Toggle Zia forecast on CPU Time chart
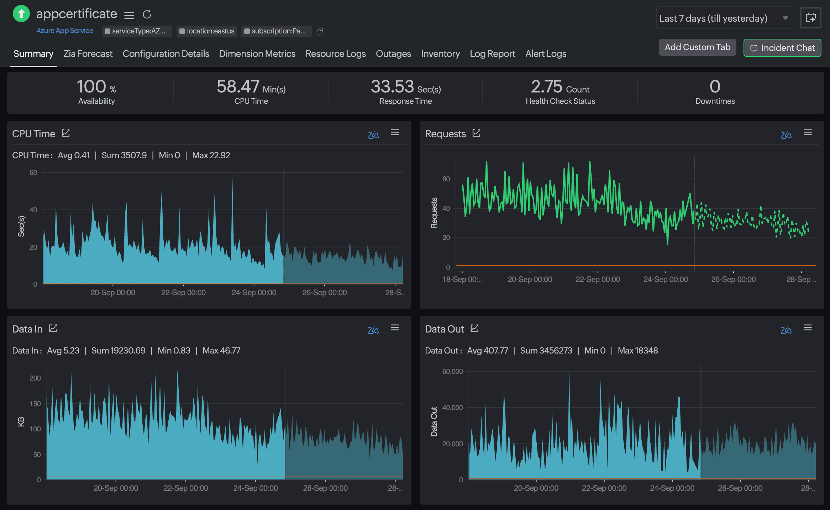 (373, 135)
